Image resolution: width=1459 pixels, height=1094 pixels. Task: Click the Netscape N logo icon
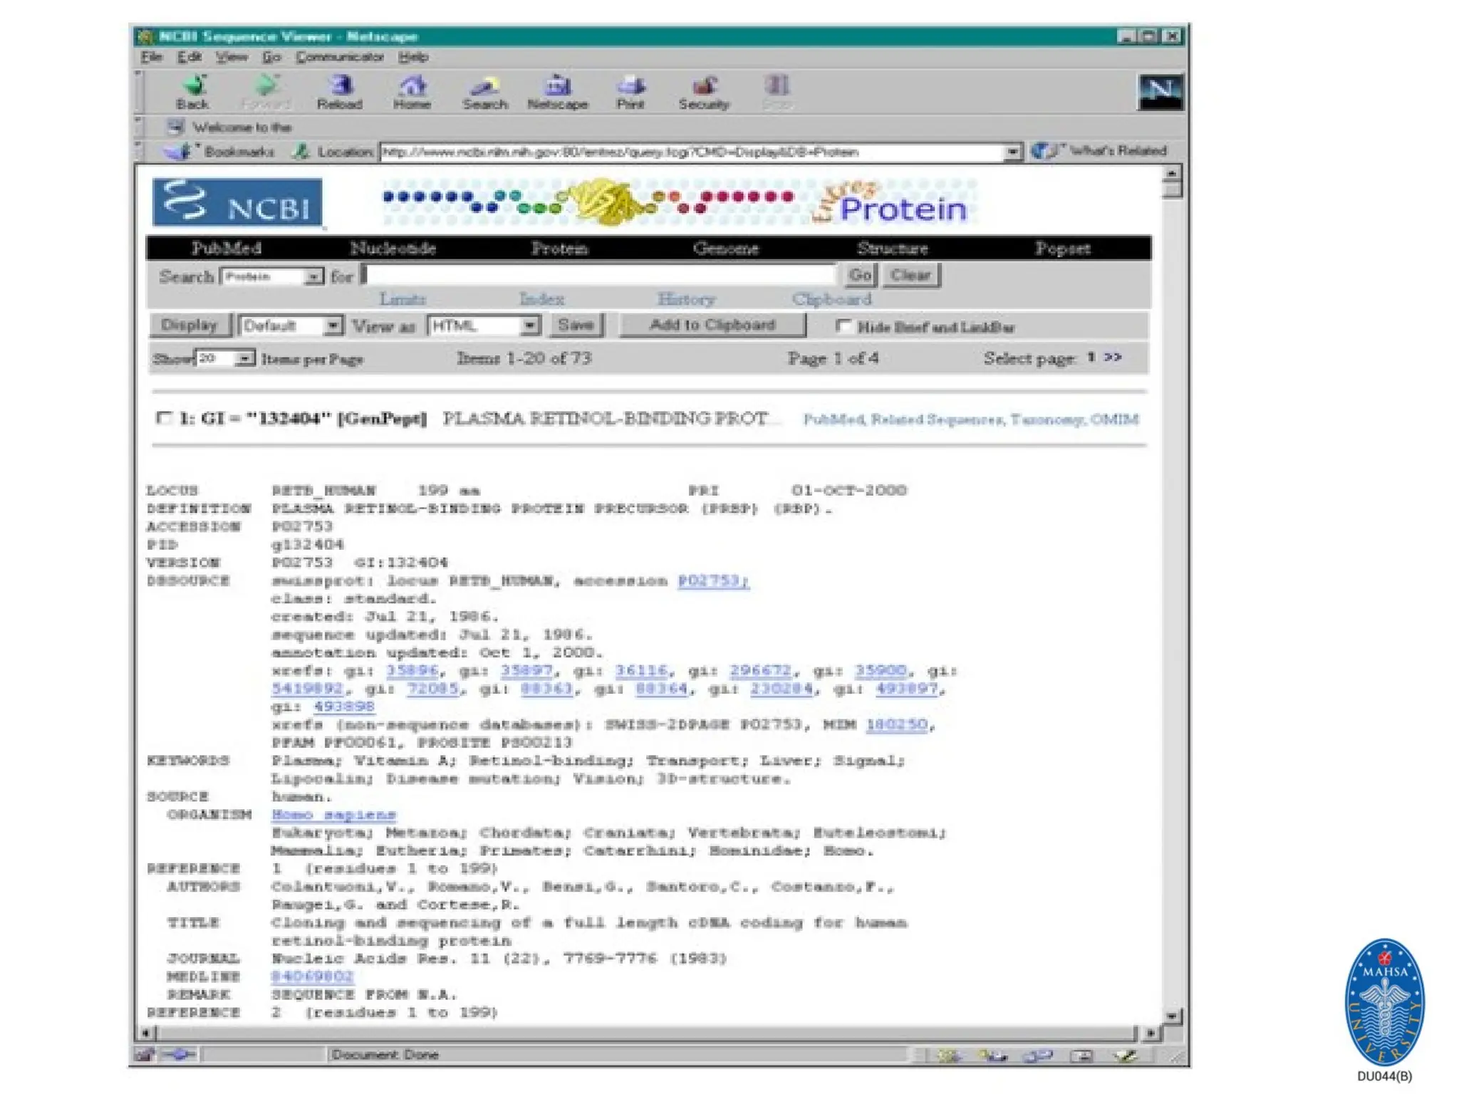(1160, 92)
